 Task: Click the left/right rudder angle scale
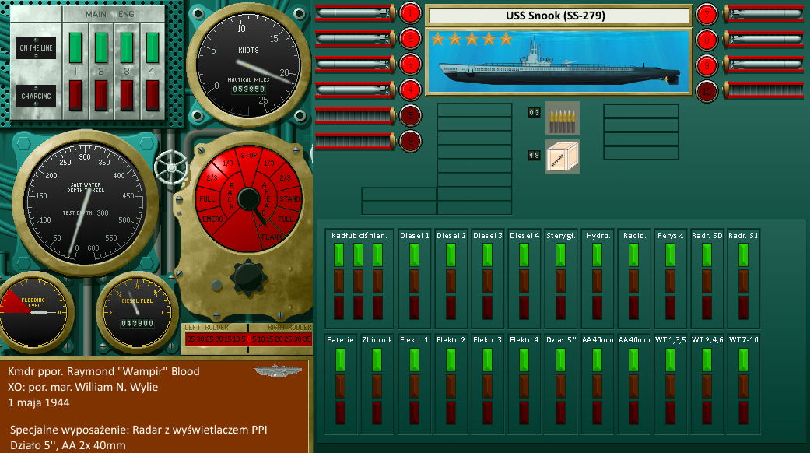[247, 339]
